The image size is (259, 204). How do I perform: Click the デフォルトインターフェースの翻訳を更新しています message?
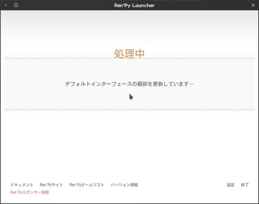click(x=129, y=84)
